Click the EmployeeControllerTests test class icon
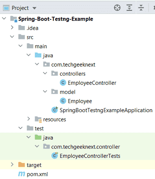The width and height of the screenshot is (155, 179). (55, 155)
